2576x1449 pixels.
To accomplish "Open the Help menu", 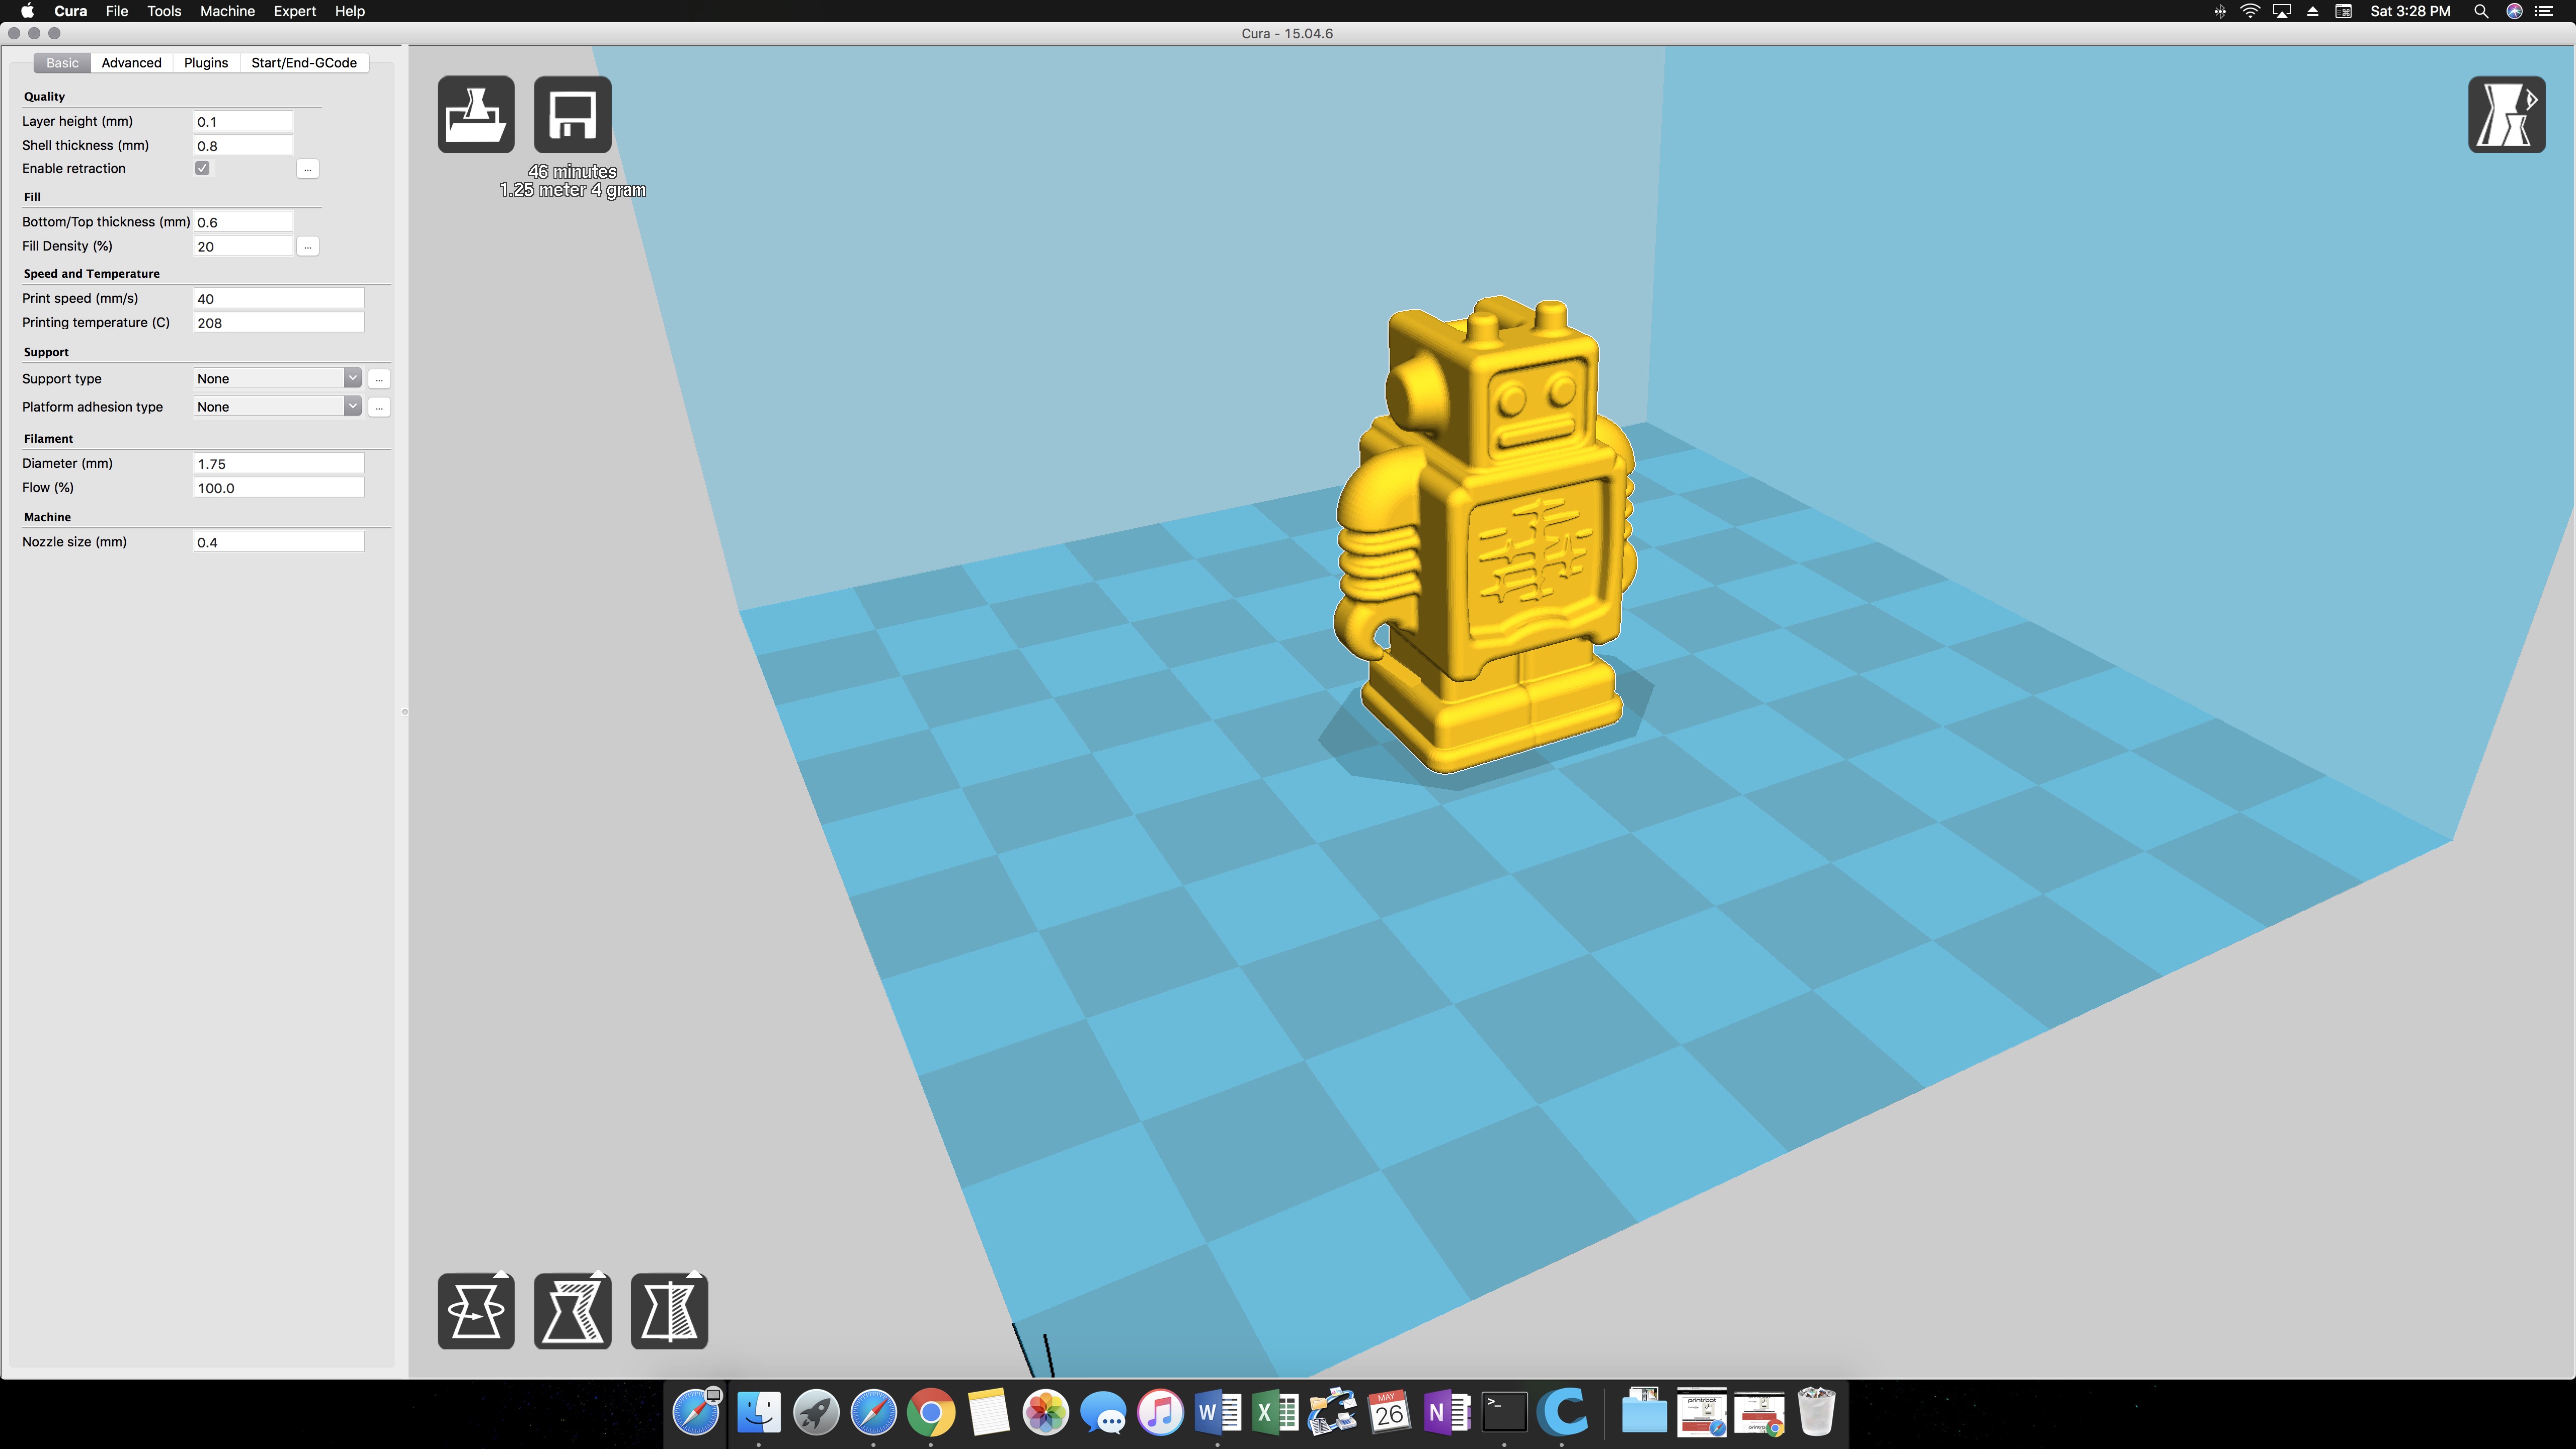I will pos(350,11).
